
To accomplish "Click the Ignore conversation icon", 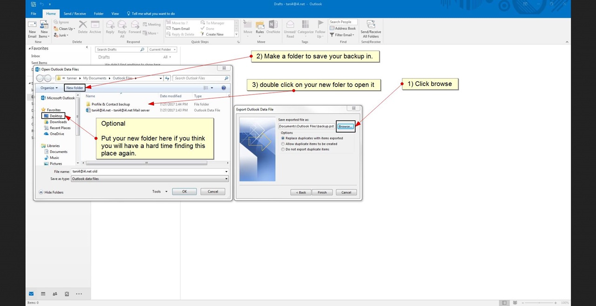I will pos(62,22).
